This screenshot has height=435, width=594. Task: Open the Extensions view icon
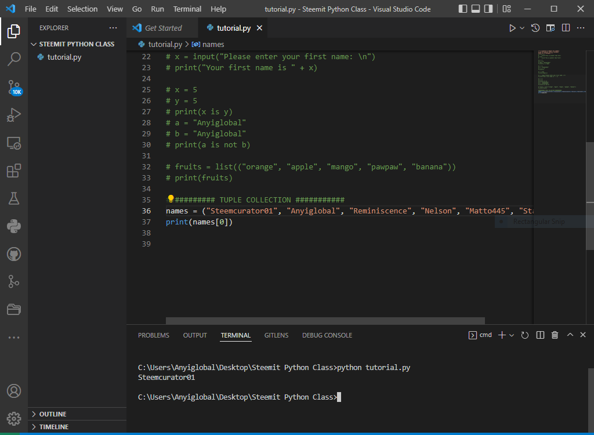pyautogui.click(x=14, y=171)
